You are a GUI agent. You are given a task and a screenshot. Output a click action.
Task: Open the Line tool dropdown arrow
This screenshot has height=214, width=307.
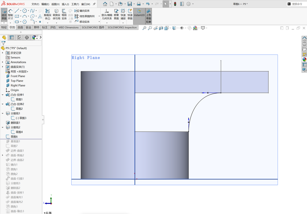[x=21, y=11]
